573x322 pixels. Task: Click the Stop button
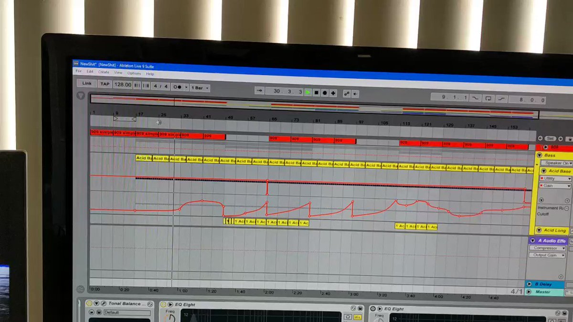coord(316,93)
